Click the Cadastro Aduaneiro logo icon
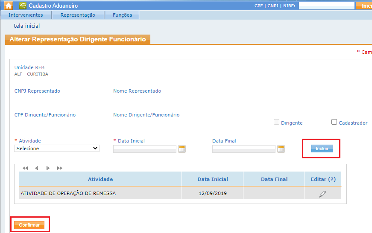The height and width of the screenshot is (233, 372). (x=23, y=6)
